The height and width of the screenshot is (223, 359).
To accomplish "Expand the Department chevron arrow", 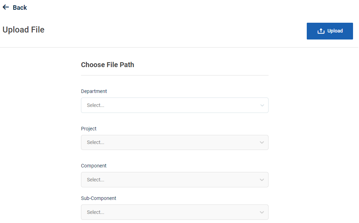I will (262, 105).
